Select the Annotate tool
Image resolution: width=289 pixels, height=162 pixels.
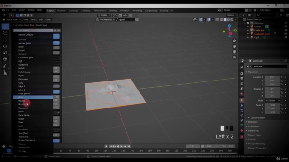click(5, 66)
